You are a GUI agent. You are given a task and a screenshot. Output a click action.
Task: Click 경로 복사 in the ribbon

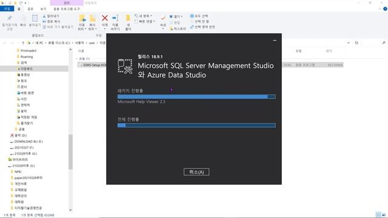point(52,22)
